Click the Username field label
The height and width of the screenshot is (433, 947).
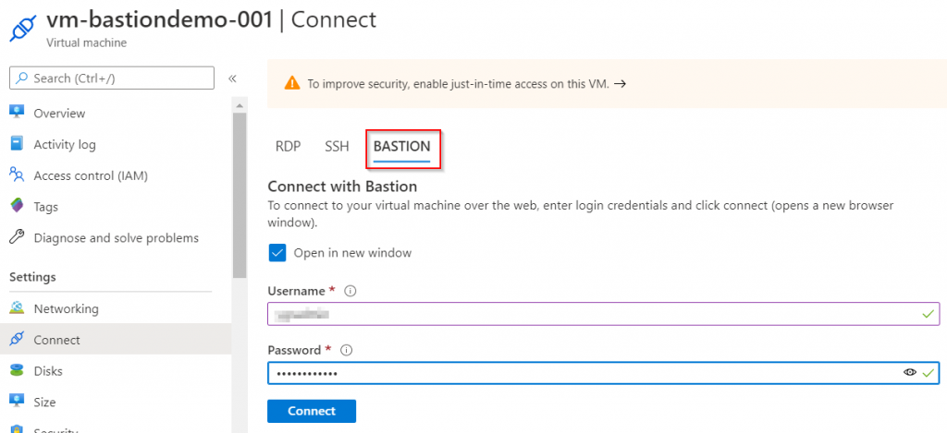pyautogui.click(x=297, y=291)
